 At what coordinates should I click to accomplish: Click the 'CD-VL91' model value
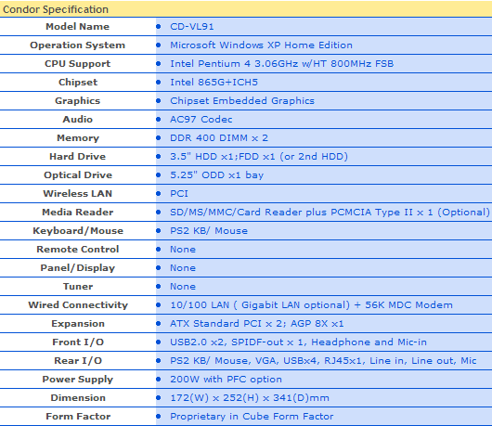coord(192,27)
